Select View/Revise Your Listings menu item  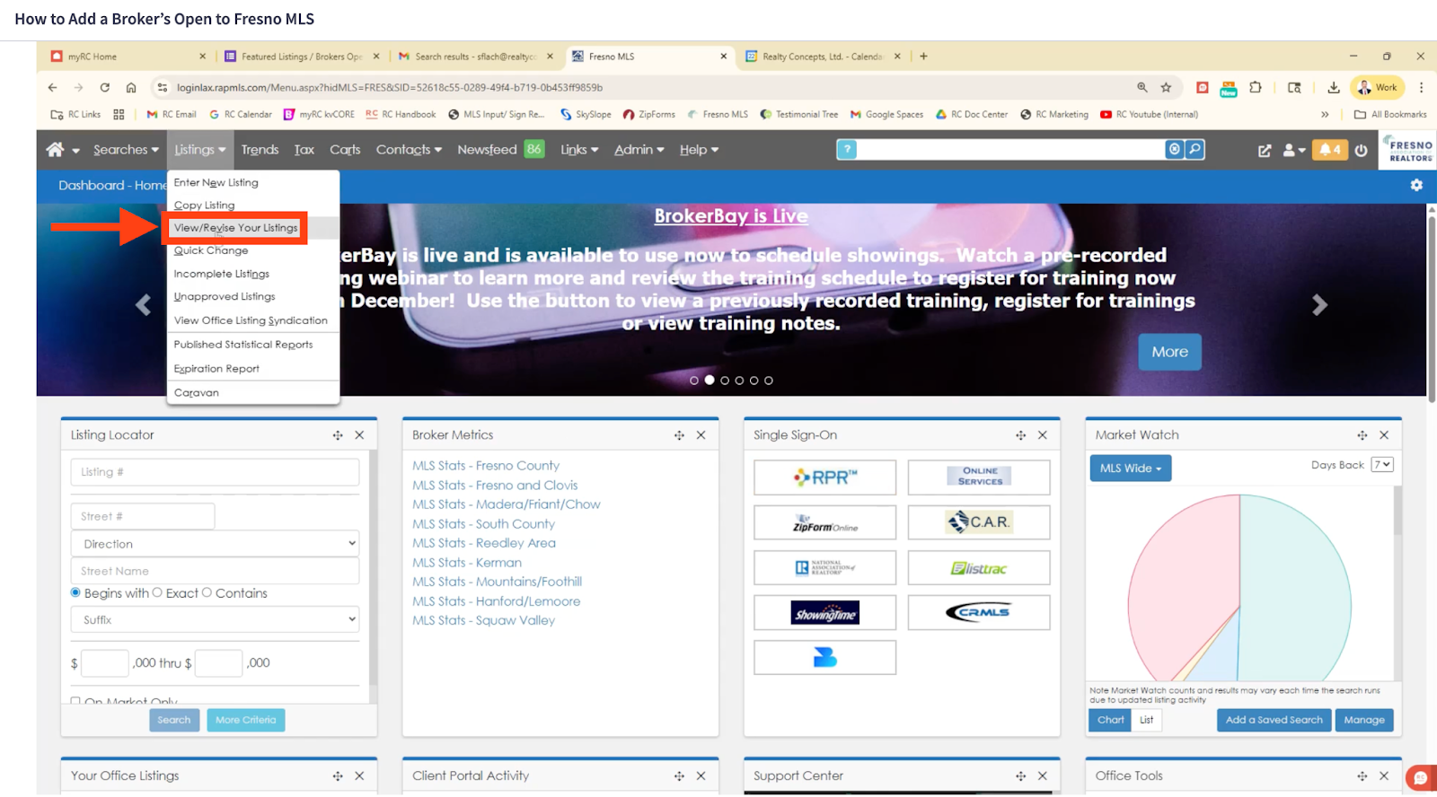pyautogui.click(x=235, y=228)
